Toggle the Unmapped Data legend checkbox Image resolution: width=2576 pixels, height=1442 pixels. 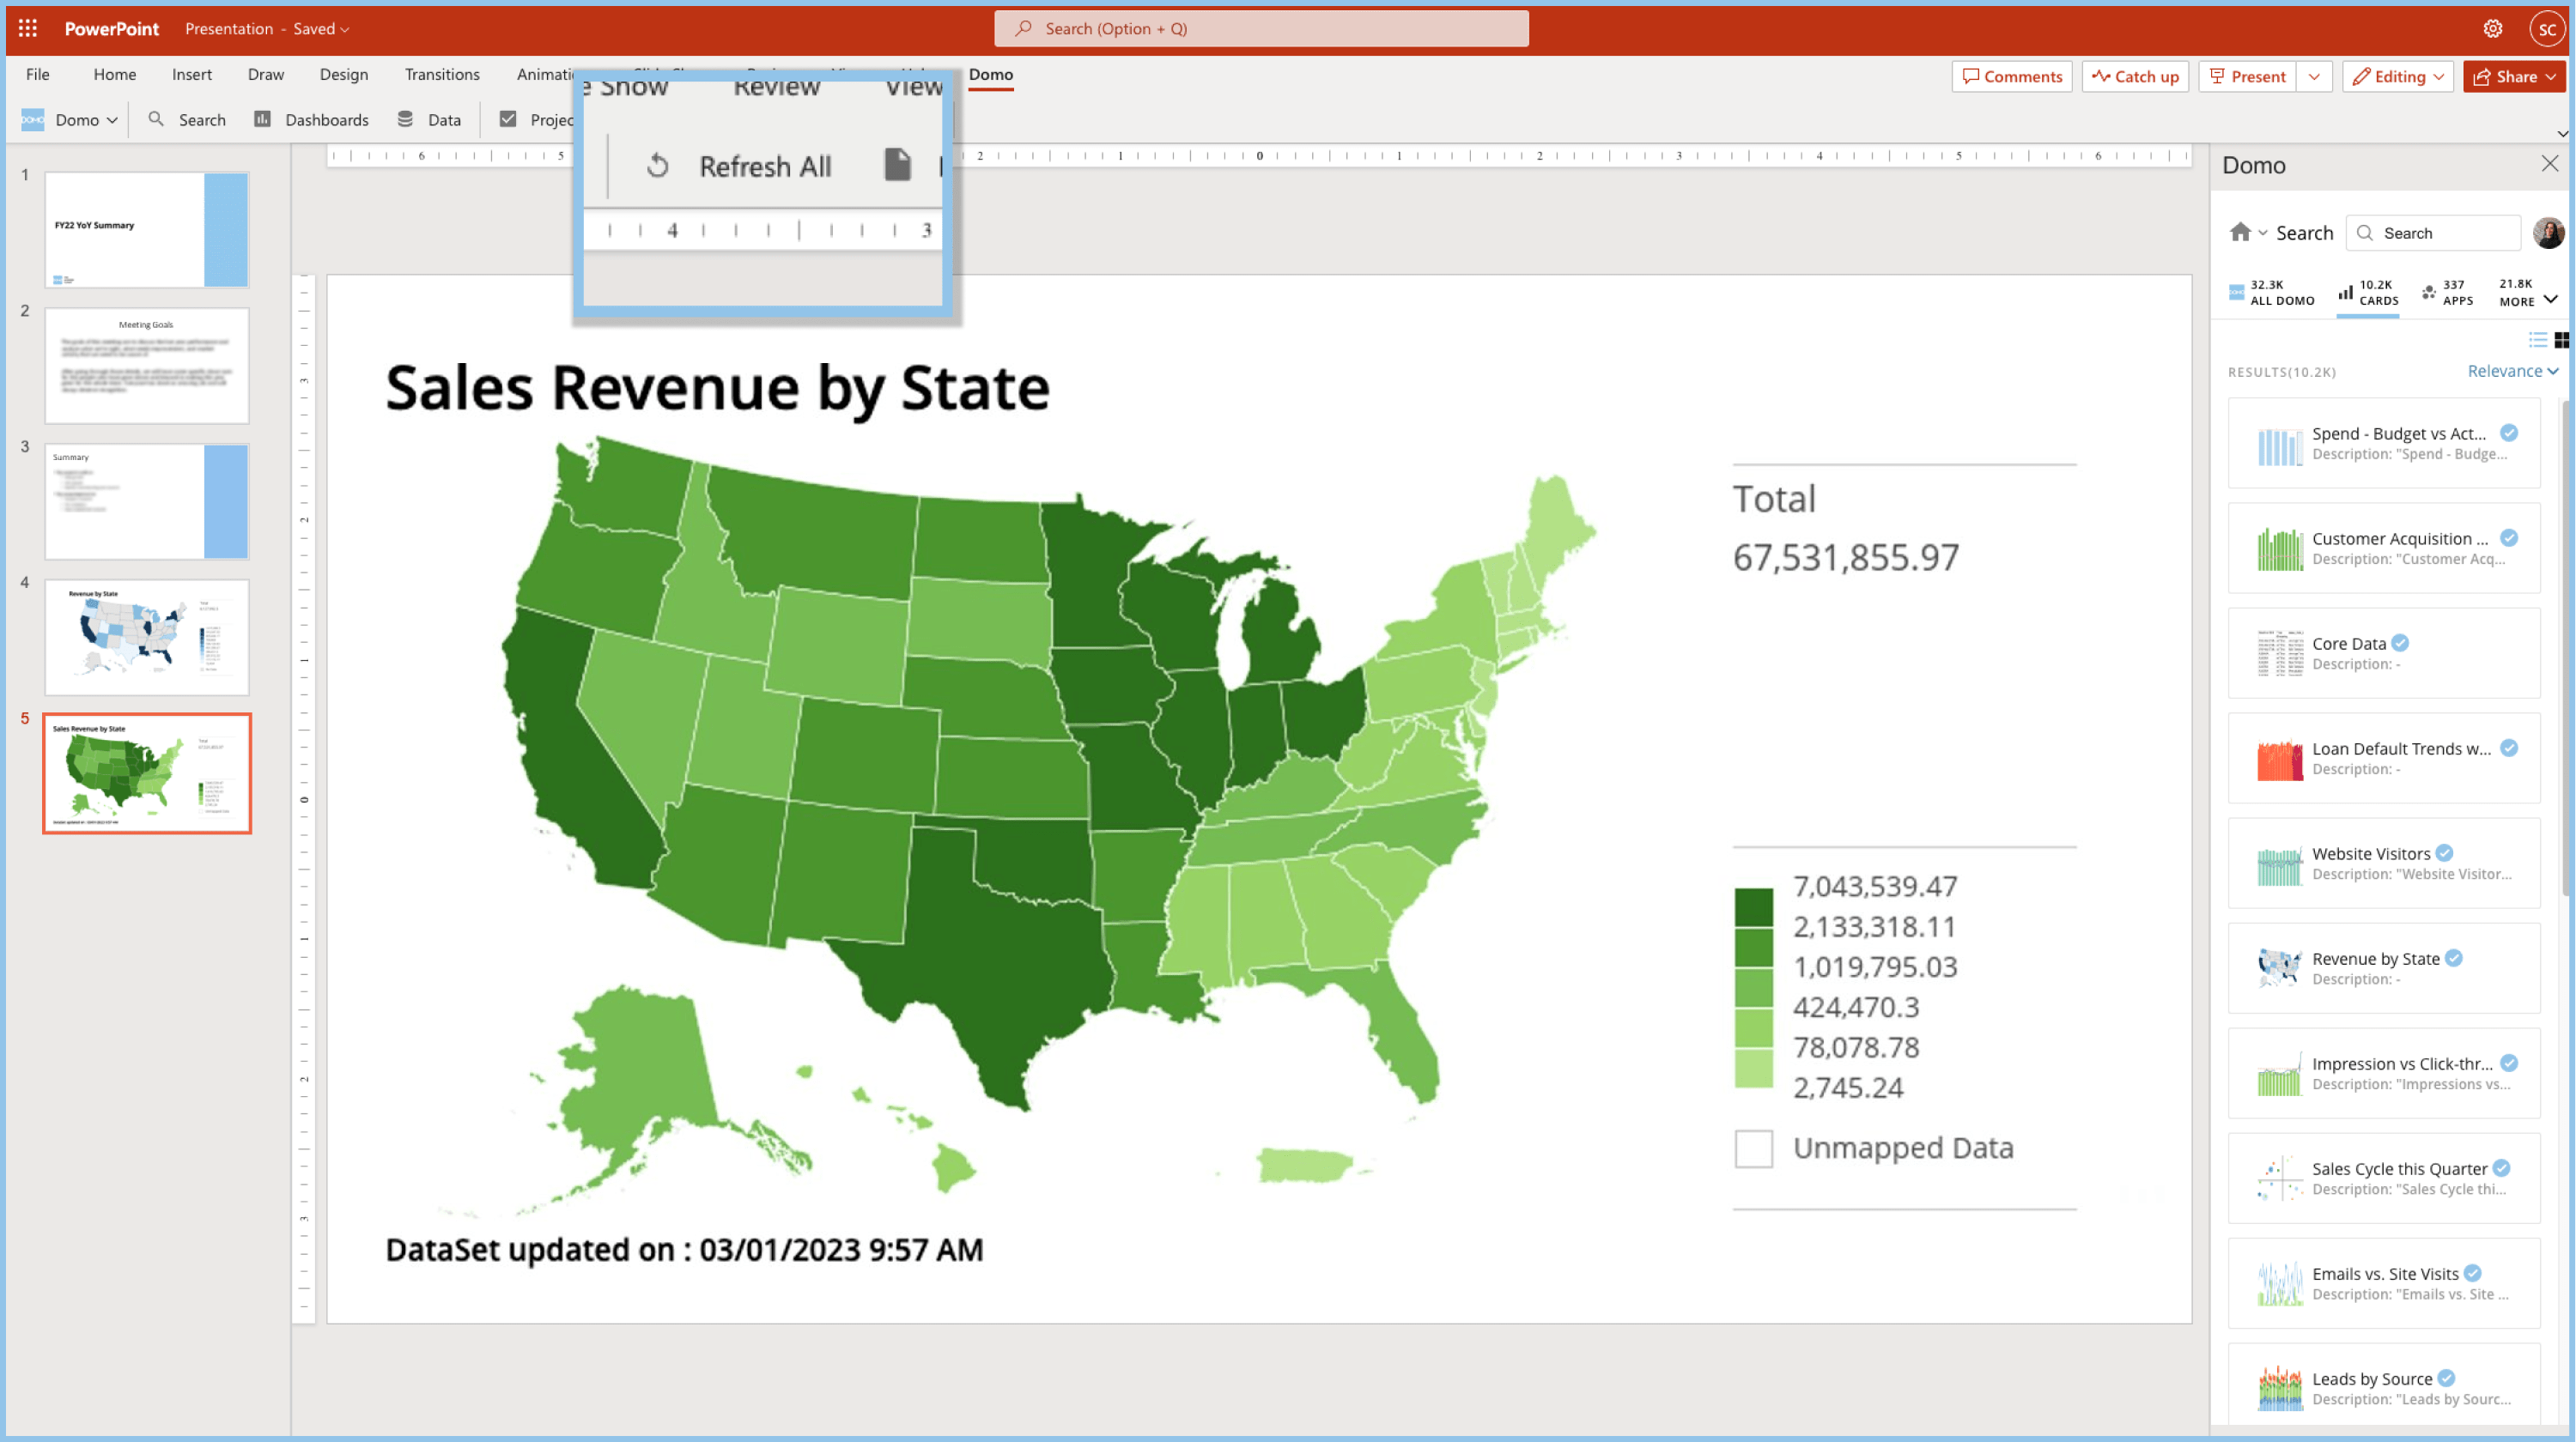(1753, 1148)
